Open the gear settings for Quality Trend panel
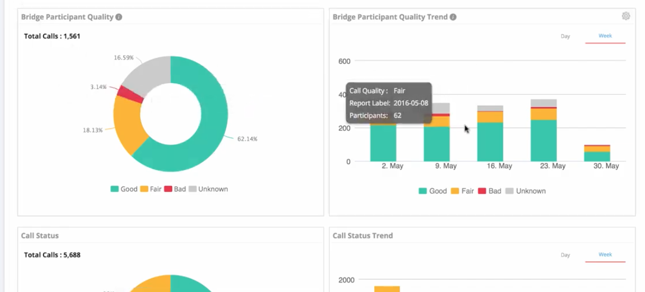This screenshot has width=645, height=292. point(626,16)
